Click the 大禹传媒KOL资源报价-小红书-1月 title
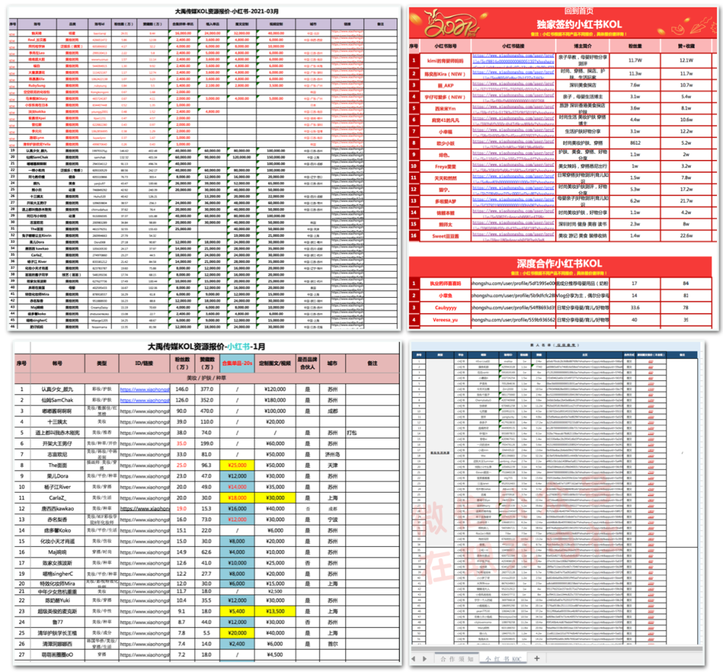Screen dimensions: 723x672 206,347
